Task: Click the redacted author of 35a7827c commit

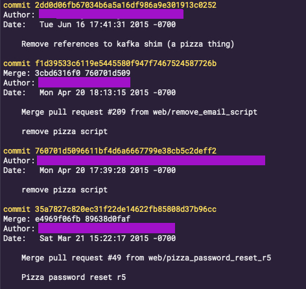Action: [x=106, y=228]
